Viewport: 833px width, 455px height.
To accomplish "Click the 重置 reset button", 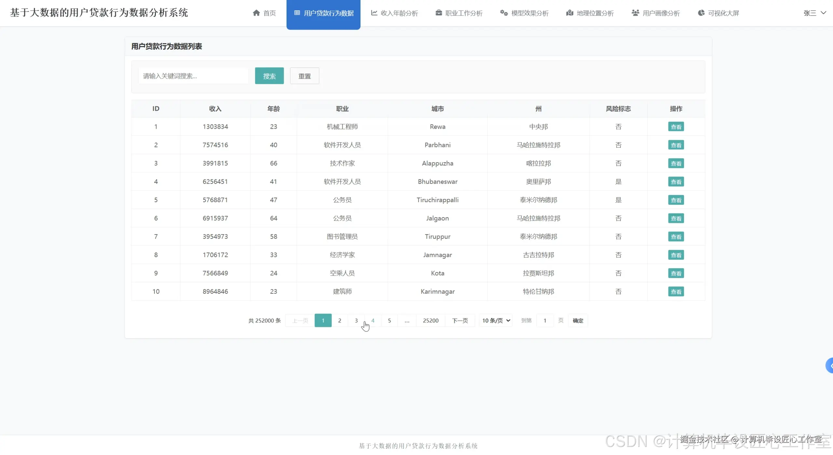I will coord(305,76).
